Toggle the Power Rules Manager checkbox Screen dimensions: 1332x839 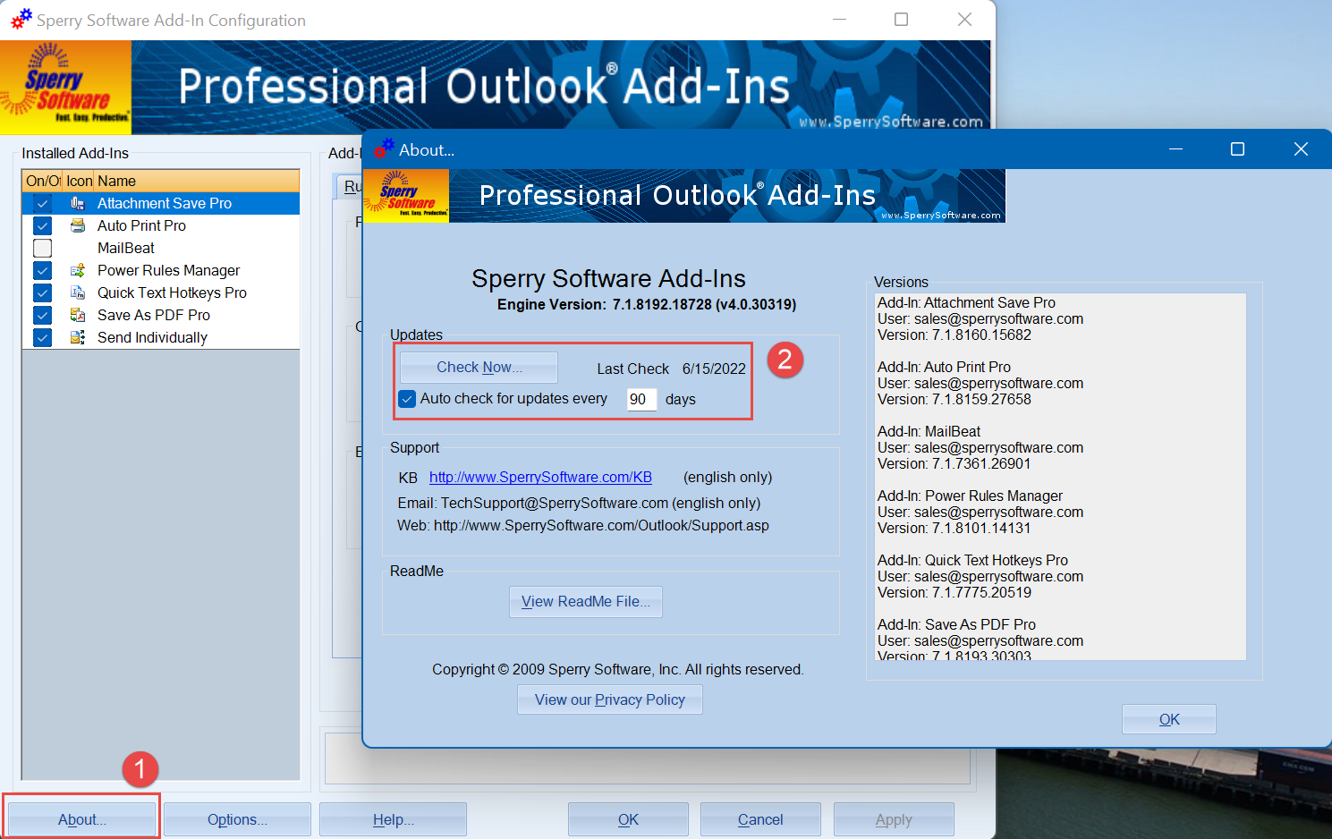pyautogui.click(x=42, y=270)
